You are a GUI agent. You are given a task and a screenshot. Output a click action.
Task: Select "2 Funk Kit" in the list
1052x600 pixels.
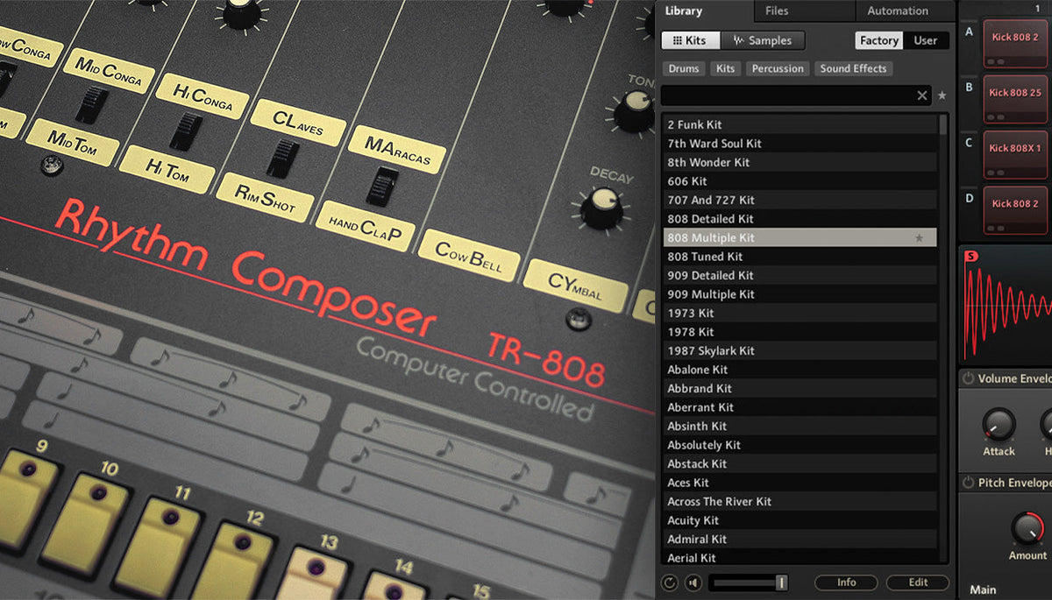[x=800, y=124]
